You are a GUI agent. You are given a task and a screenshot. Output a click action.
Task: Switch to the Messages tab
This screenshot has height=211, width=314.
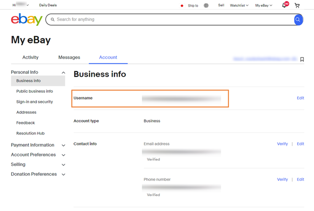point(69,57)
